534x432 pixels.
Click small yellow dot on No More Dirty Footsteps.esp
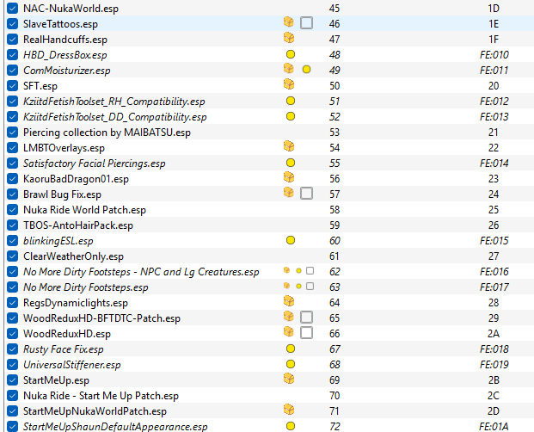pos(298,287)
